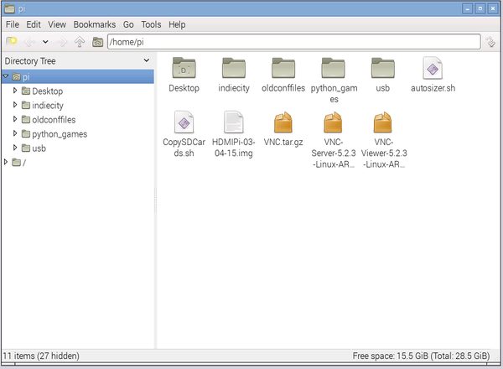
Task: Select usb folder in directory tree
Action: pyautogui.click(x=39, y=148)
